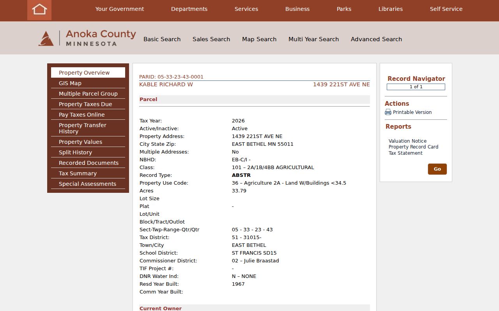Open the Parks menu
499x311 pixels.
click(344, 9)
